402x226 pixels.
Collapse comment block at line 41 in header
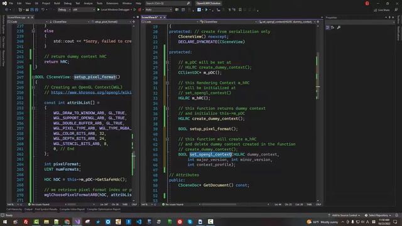coord(168,139)
